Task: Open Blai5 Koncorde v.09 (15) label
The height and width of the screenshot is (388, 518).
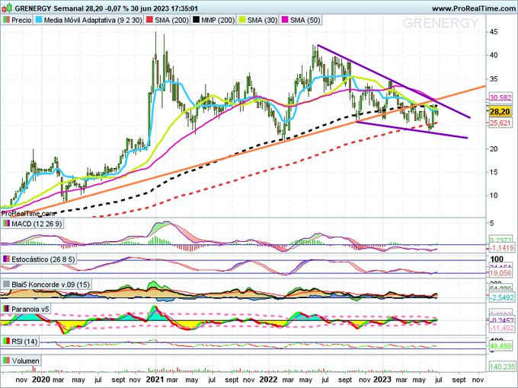Action: [50, 284]
